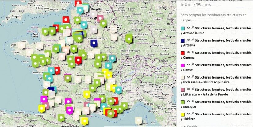This screenshot has height=127, width=253.
Task: Hide the Cinéma layer with eye icon
Action: [x=188, y=52]
